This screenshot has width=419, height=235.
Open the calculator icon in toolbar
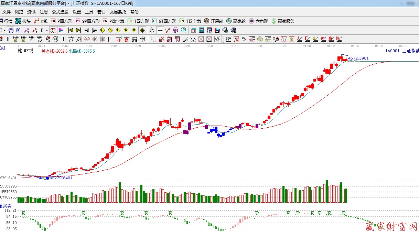(x=201, y=30)
